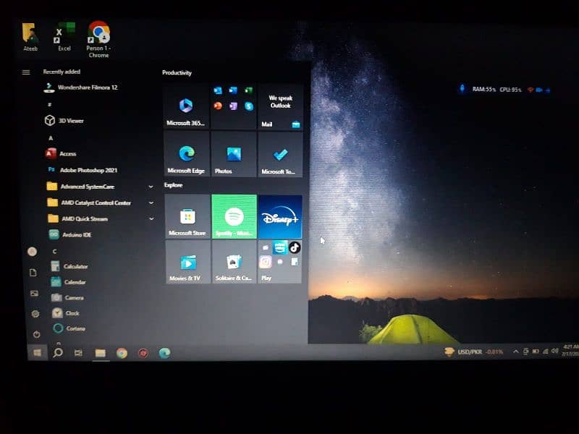Open the Photos tile
This screenshot has height=434, width=579.
point(233,153)
